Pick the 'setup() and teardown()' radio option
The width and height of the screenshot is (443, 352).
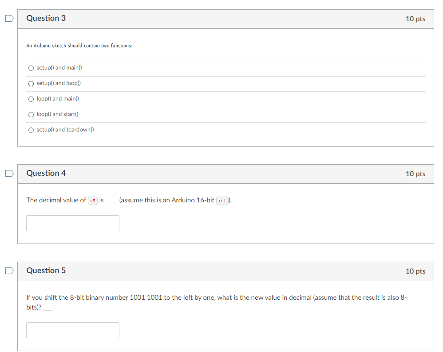tap(31, 130)
